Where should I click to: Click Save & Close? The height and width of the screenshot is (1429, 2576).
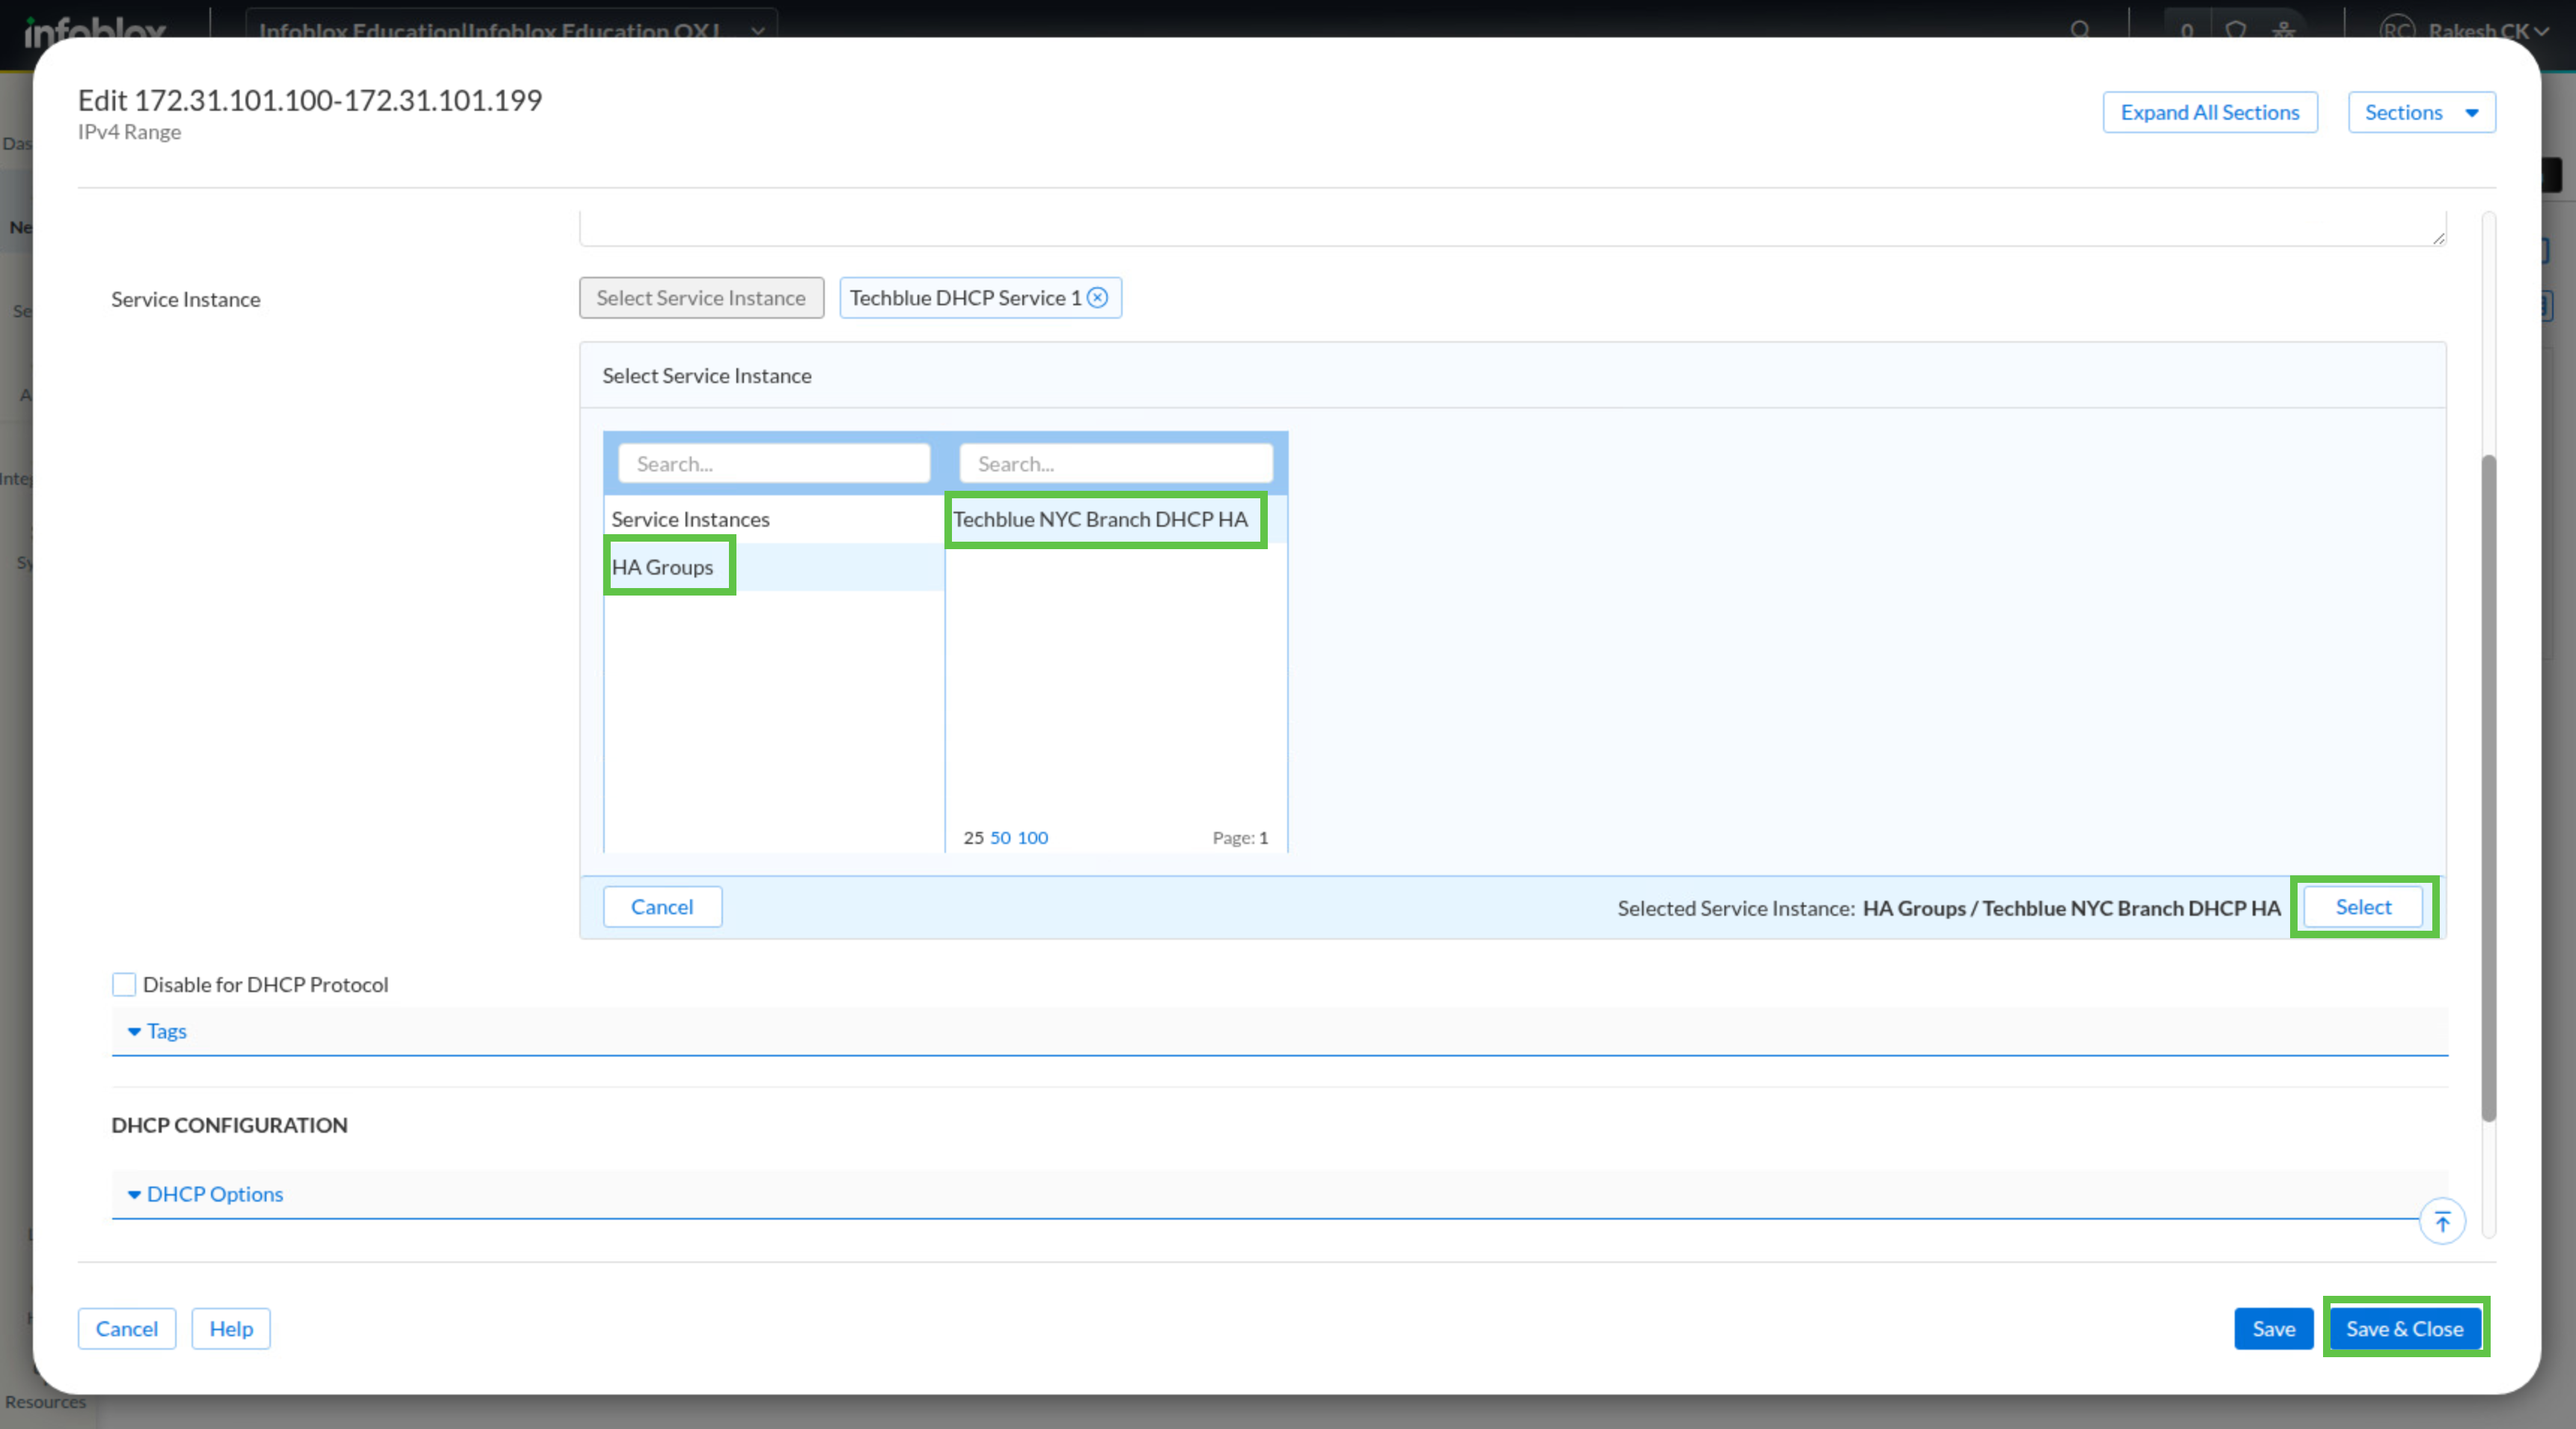click(2405, 1329)
